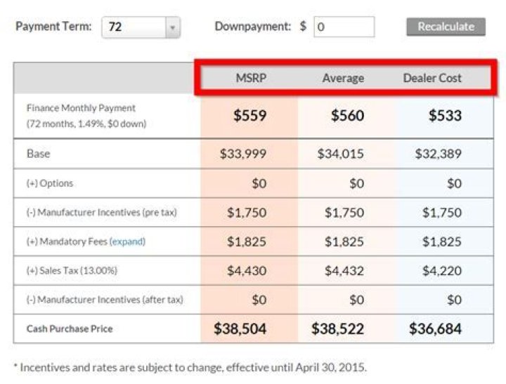
Task: Open the Payment Term dropdown arrow
Action: pyautogui.click(x=173, y=27)
